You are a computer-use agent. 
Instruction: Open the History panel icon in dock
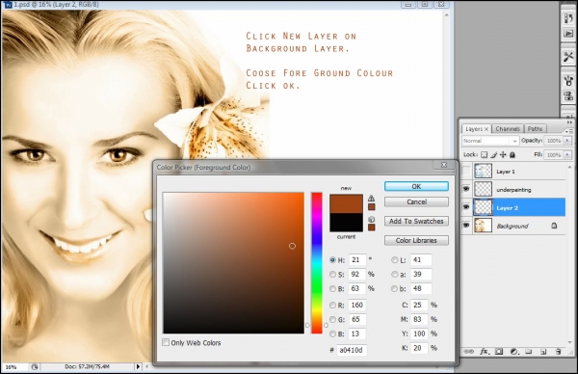click(x=568, y=18)
